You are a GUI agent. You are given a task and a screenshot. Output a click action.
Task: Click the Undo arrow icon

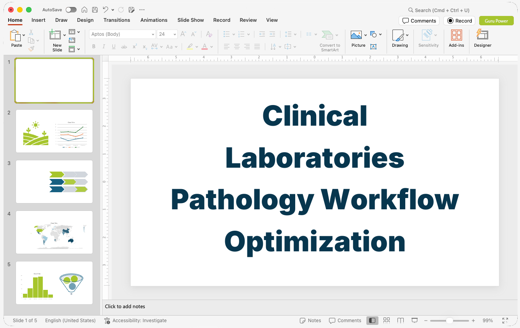[105, 10]
